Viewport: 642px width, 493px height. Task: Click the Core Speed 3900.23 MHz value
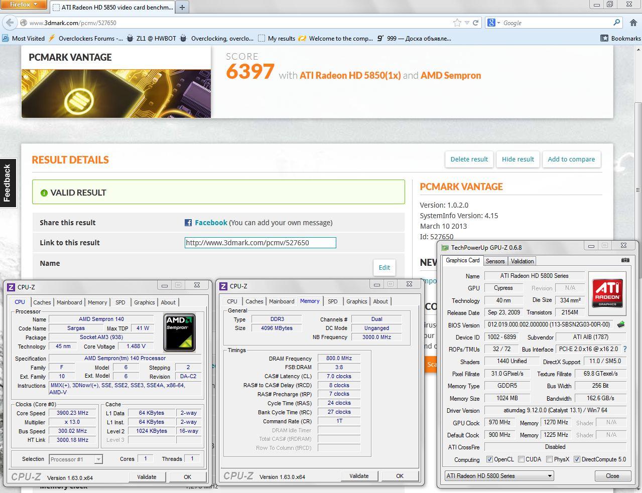tap(73, 413)
